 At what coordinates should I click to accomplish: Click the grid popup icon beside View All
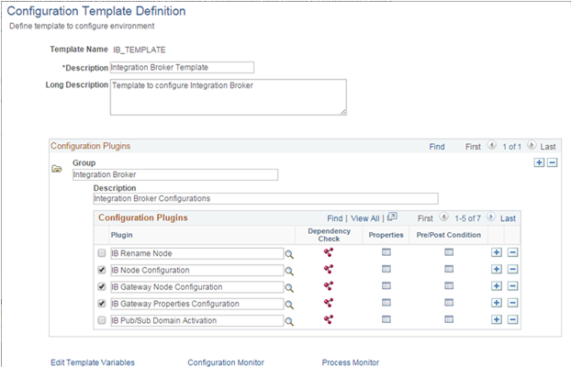pyautogui.click(x=392, y=218)
